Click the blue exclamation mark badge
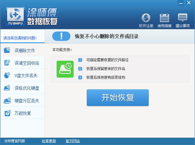 (x=61, y=36)
